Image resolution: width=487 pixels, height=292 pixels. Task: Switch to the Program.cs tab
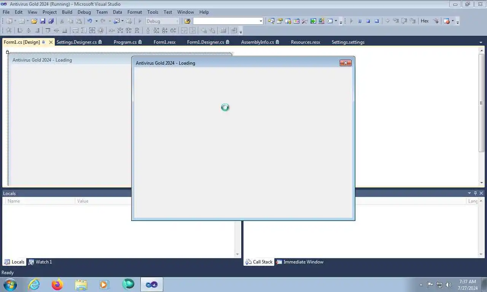click(x=127, y=42)
